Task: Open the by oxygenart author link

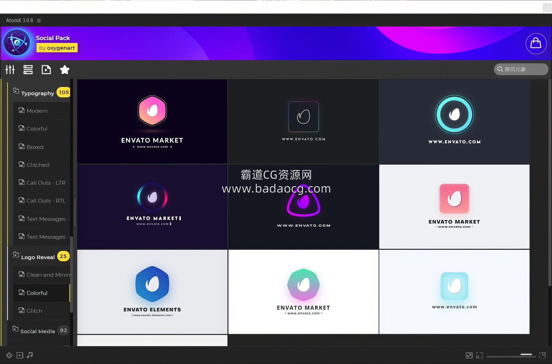Action: tap(57, 48)
